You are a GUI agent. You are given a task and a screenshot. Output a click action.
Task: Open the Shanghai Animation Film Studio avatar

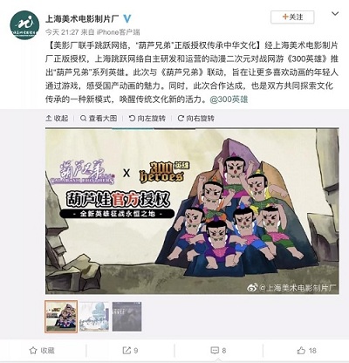pyautogui.click(x=24, y=25)
